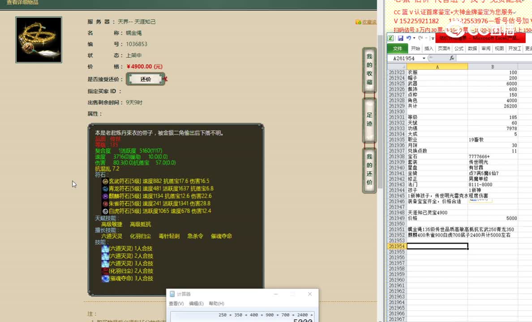Click the 白虎符石 rune icon

click(105, 211)
